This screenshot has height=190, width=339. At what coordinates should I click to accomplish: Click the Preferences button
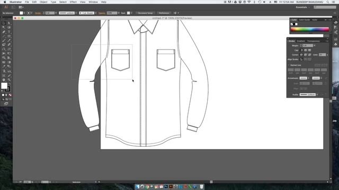tap(164, 13)
